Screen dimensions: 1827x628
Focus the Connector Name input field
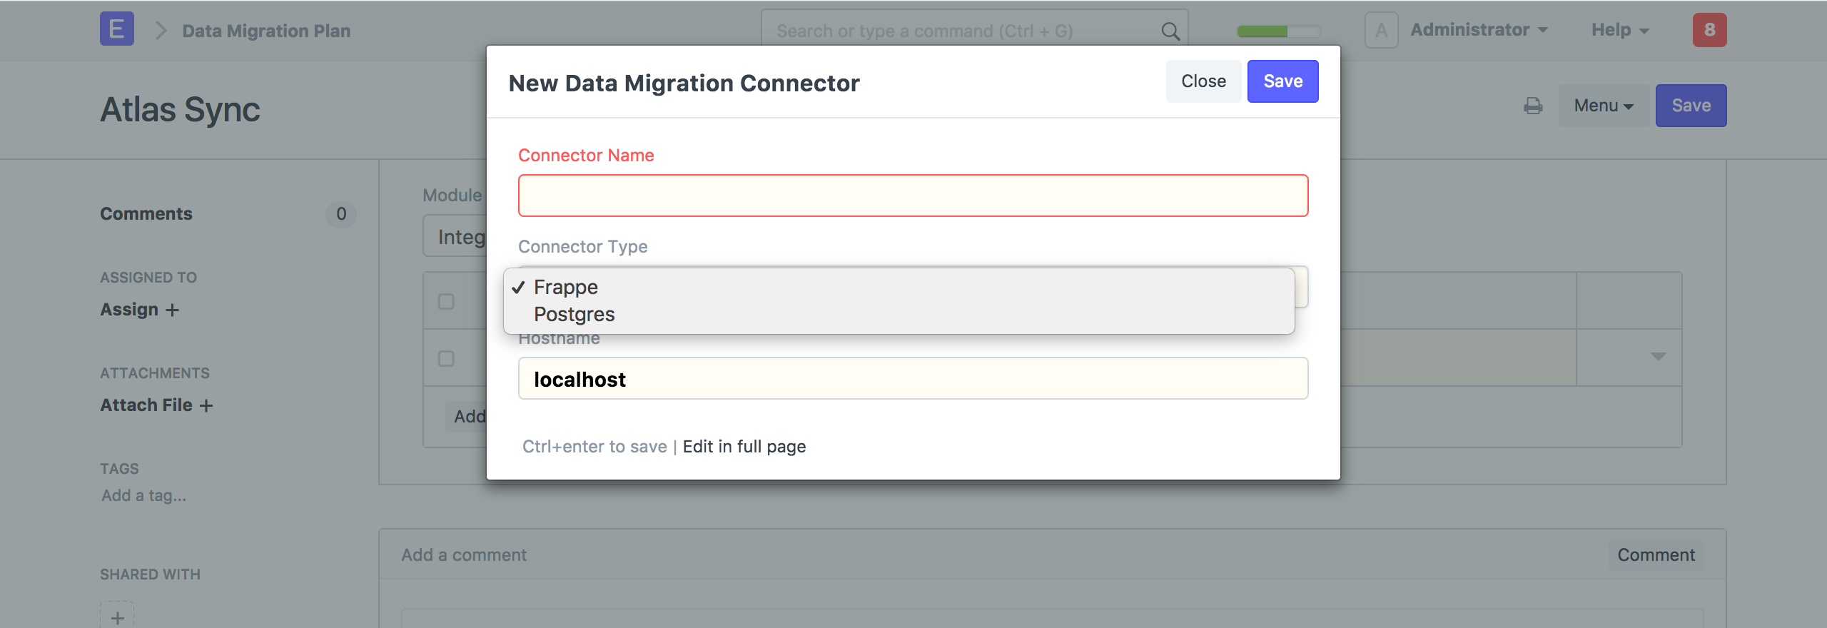coord(913,196)
